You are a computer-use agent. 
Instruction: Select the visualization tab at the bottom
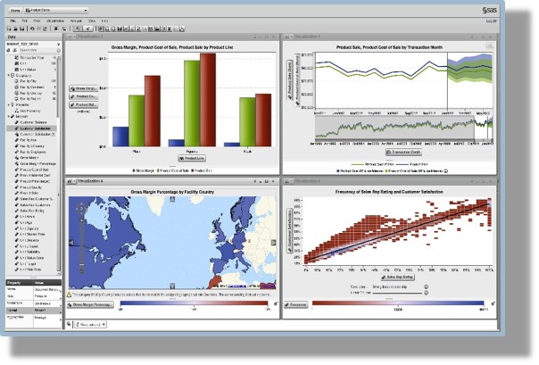[88, 324]
